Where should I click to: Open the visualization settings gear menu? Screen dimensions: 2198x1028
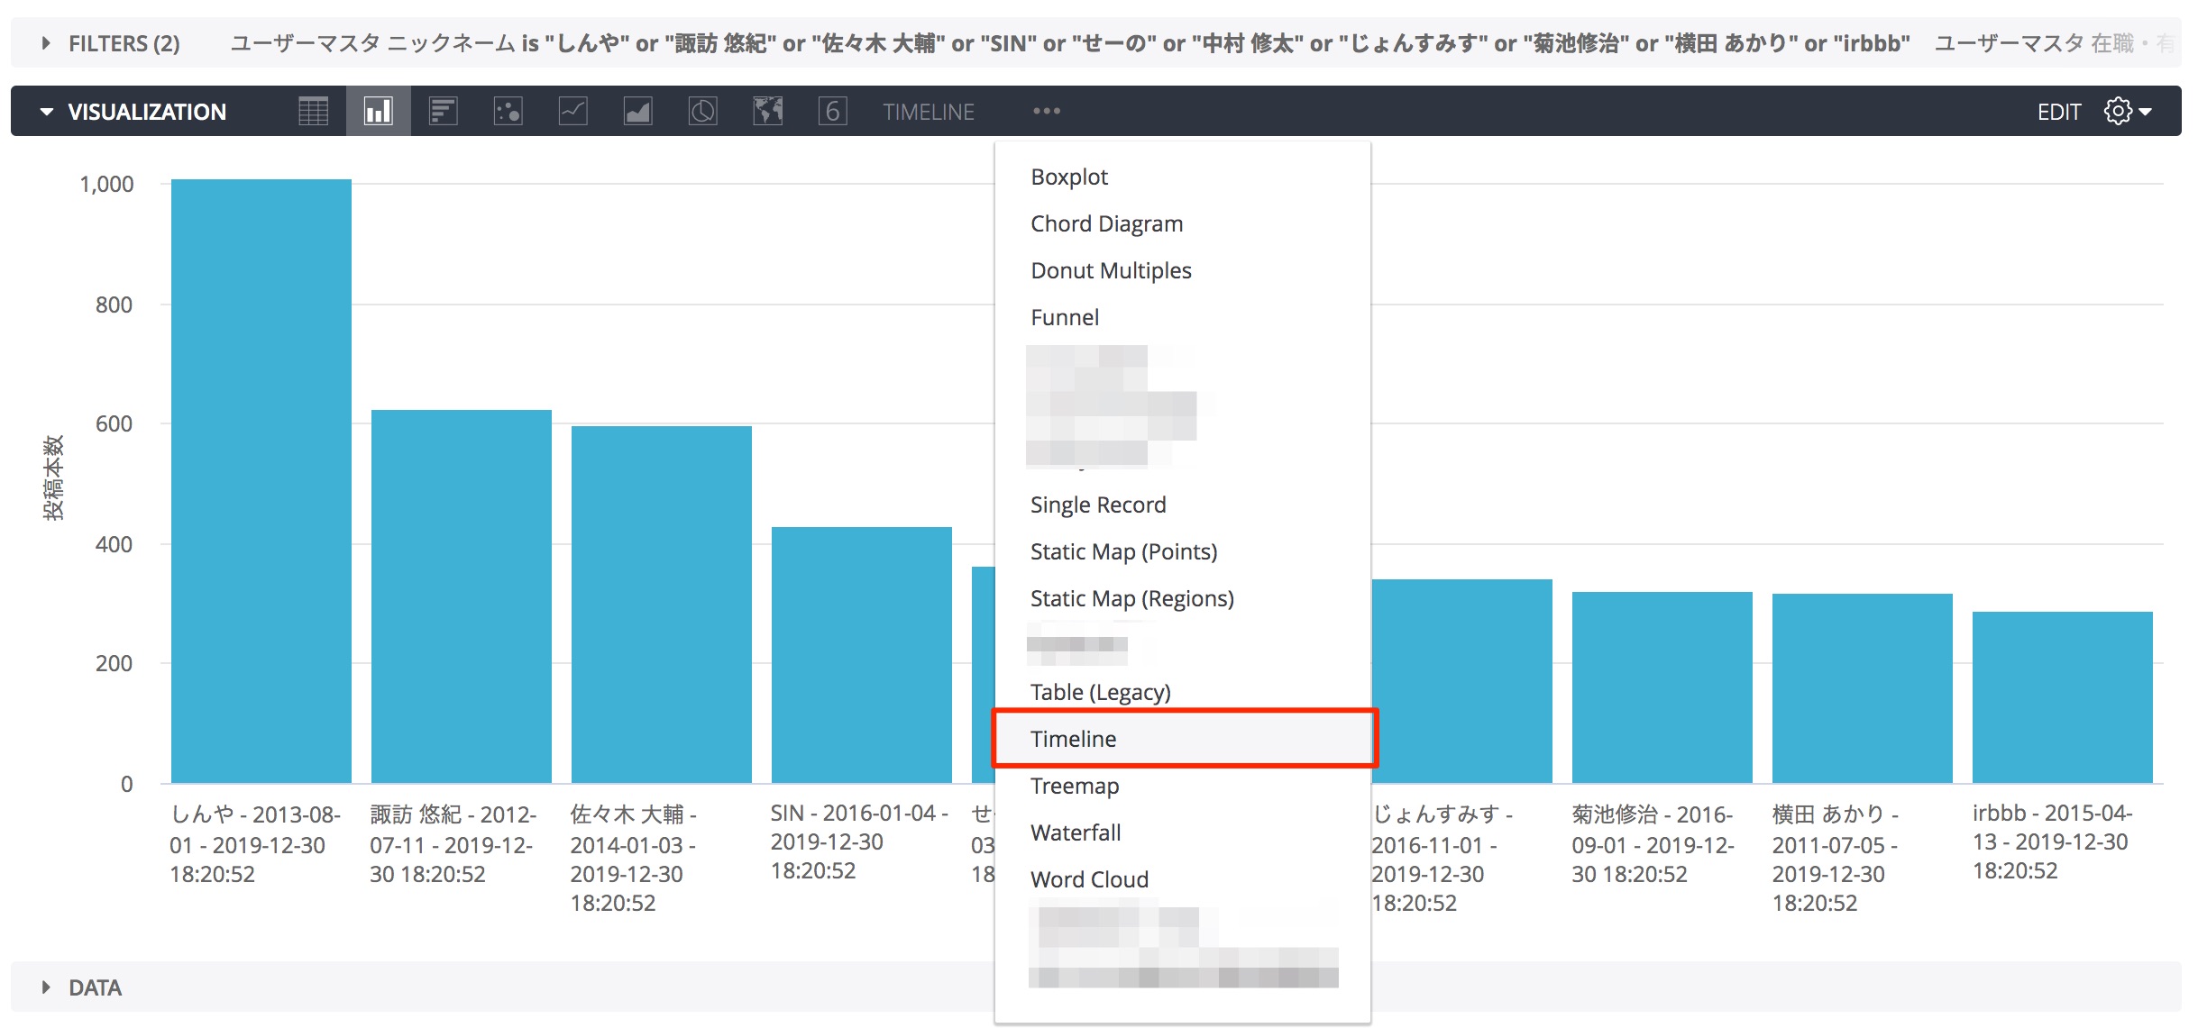click(2116, 111)
